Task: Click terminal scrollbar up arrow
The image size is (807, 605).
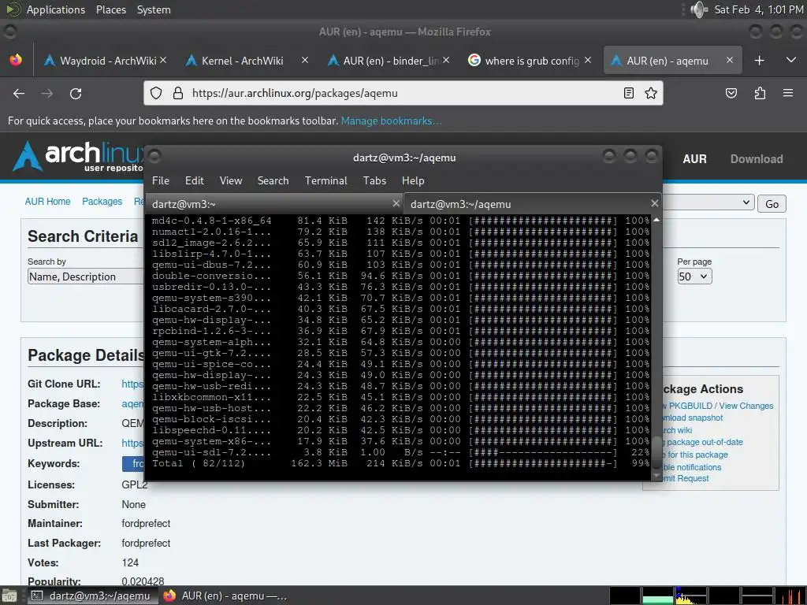Action: coord(656,220)
